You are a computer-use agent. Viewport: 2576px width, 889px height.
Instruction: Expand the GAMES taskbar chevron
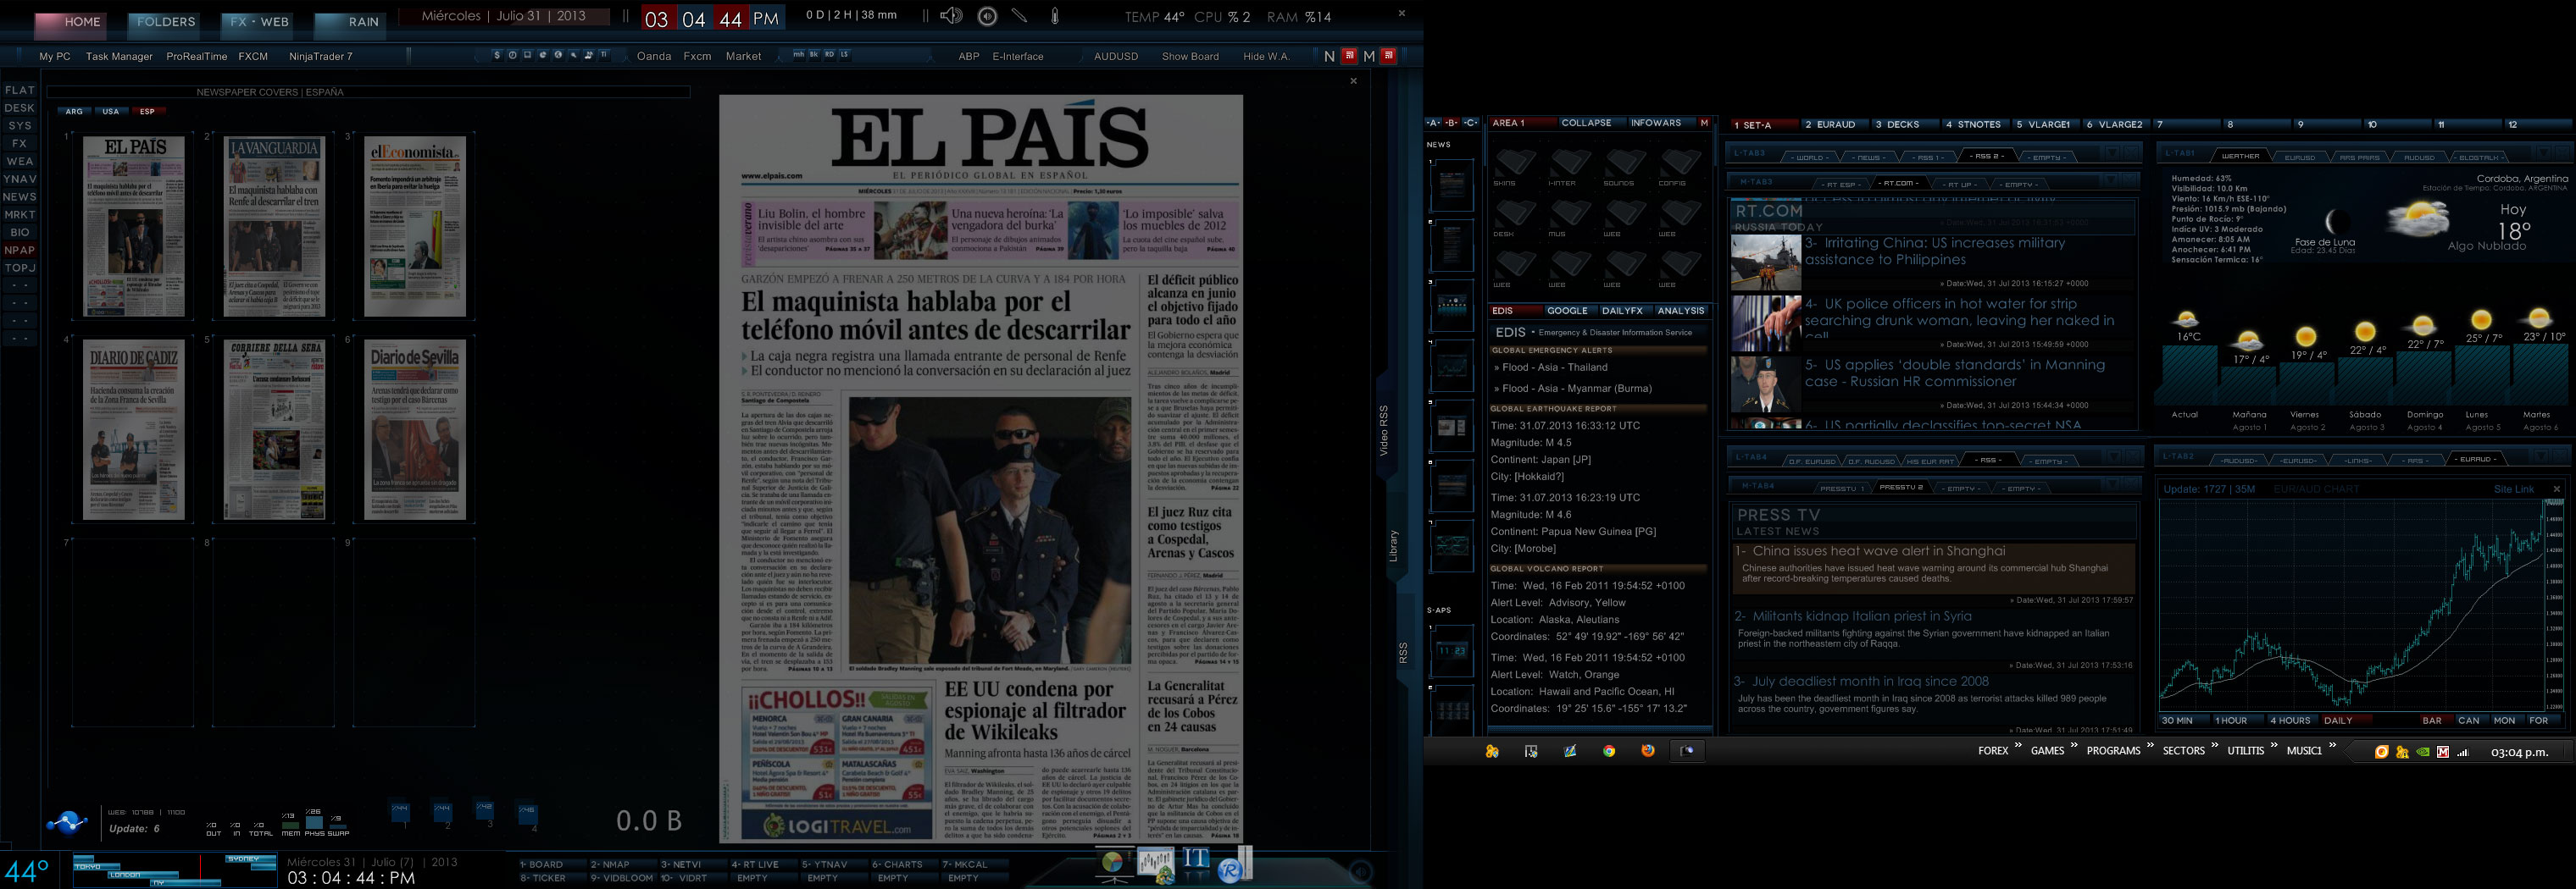point(2074,745)
